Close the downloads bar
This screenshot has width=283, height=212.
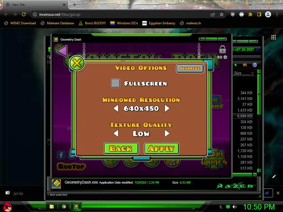(x=278, y=193)
